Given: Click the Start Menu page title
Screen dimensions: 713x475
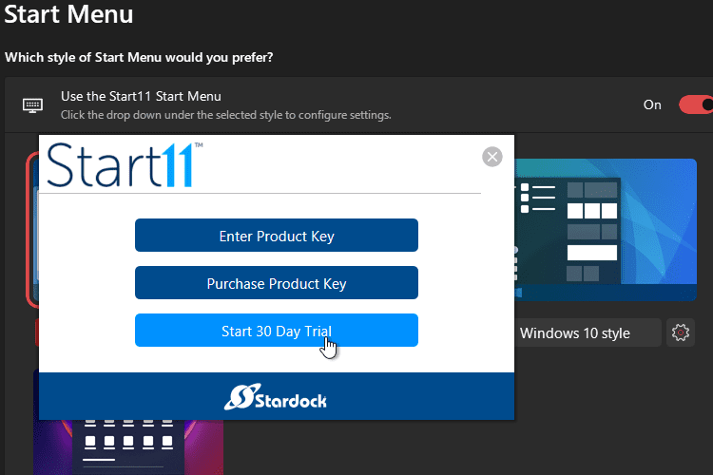Looking at the screenshot, I should pos(68,13).
